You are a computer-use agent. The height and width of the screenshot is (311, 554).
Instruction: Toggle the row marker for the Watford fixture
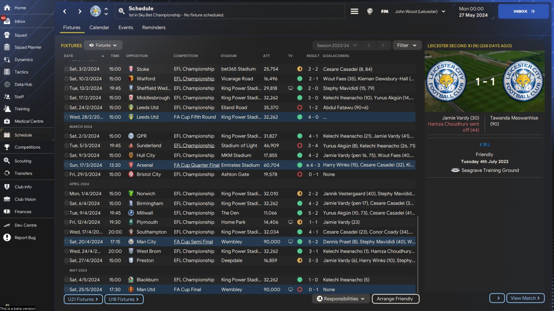(x=66, y=79)
